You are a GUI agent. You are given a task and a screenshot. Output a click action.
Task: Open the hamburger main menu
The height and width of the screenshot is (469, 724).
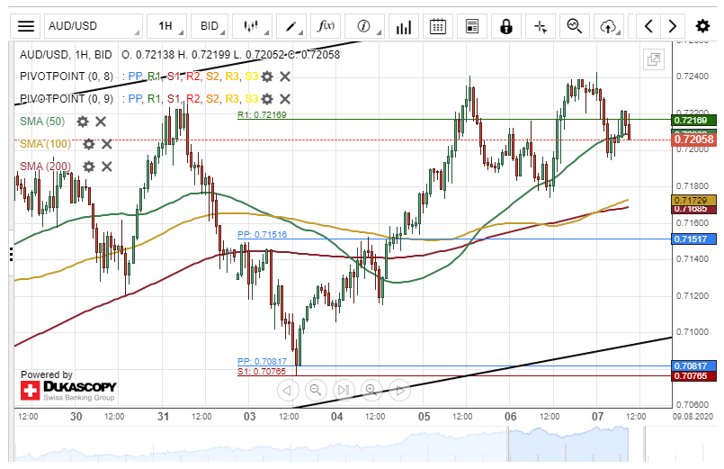(x=27, y=26)
